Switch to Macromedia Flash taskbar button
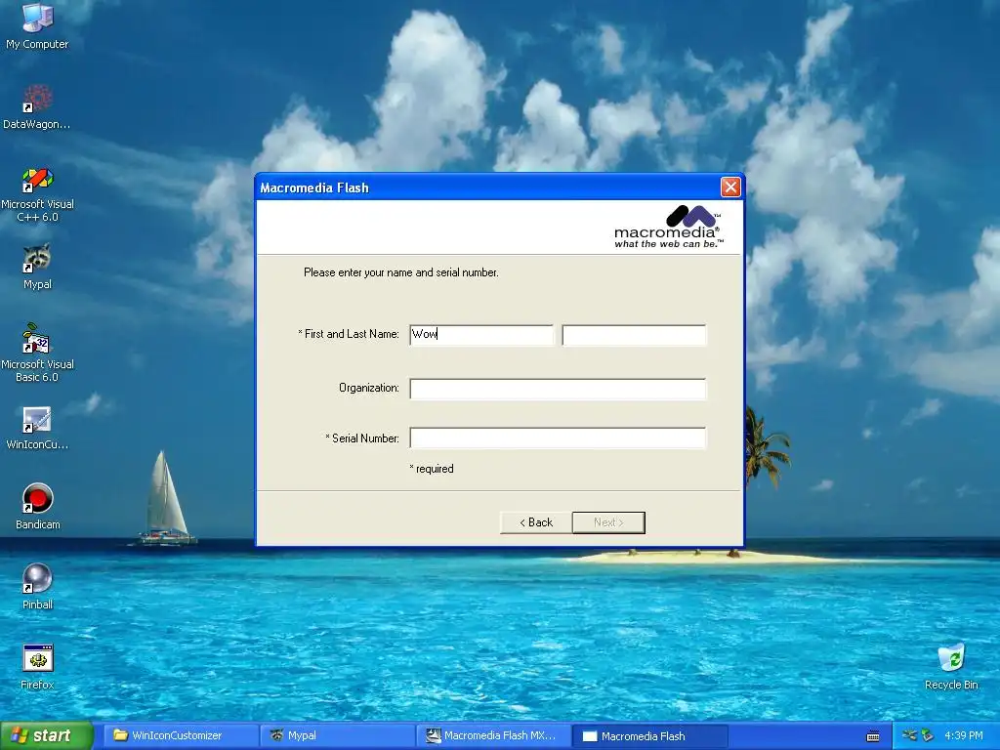The width and height of the screenshot is (1000, 750). [650, 736]
